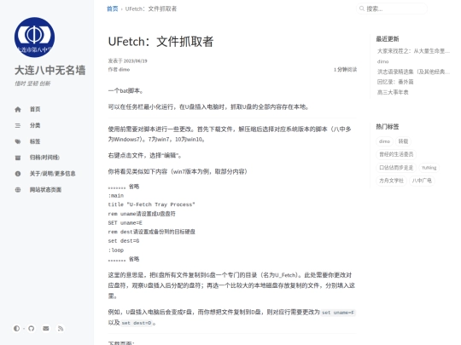Open 网站状态页面 menu item
This screenshot has height=345, width=461.
tap(45, 190)
